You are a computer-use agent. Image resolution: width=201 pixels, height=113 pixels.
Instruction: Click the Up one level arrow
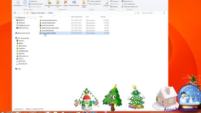point(24,13)
